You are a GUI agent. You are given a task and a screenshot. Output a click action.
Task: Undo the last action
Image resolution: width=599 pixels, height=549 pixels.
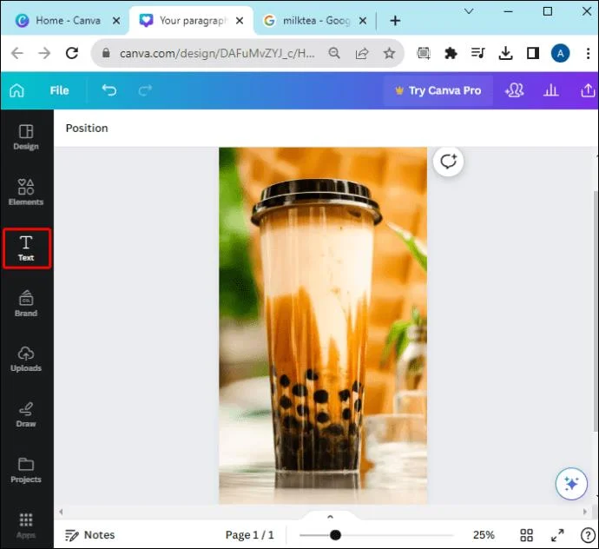pos(109,90)
